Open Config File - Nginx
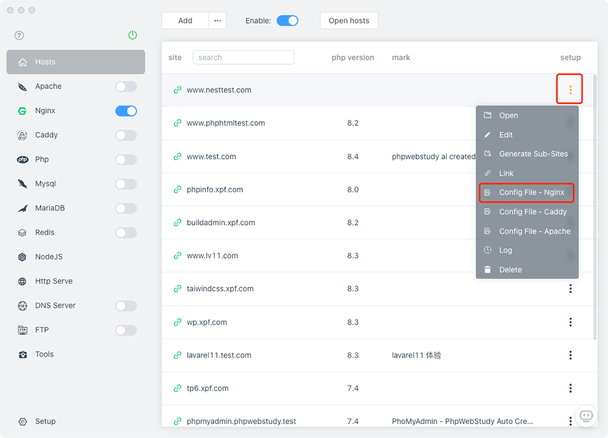Screen dimensions: 608x438 click(527, 193)
